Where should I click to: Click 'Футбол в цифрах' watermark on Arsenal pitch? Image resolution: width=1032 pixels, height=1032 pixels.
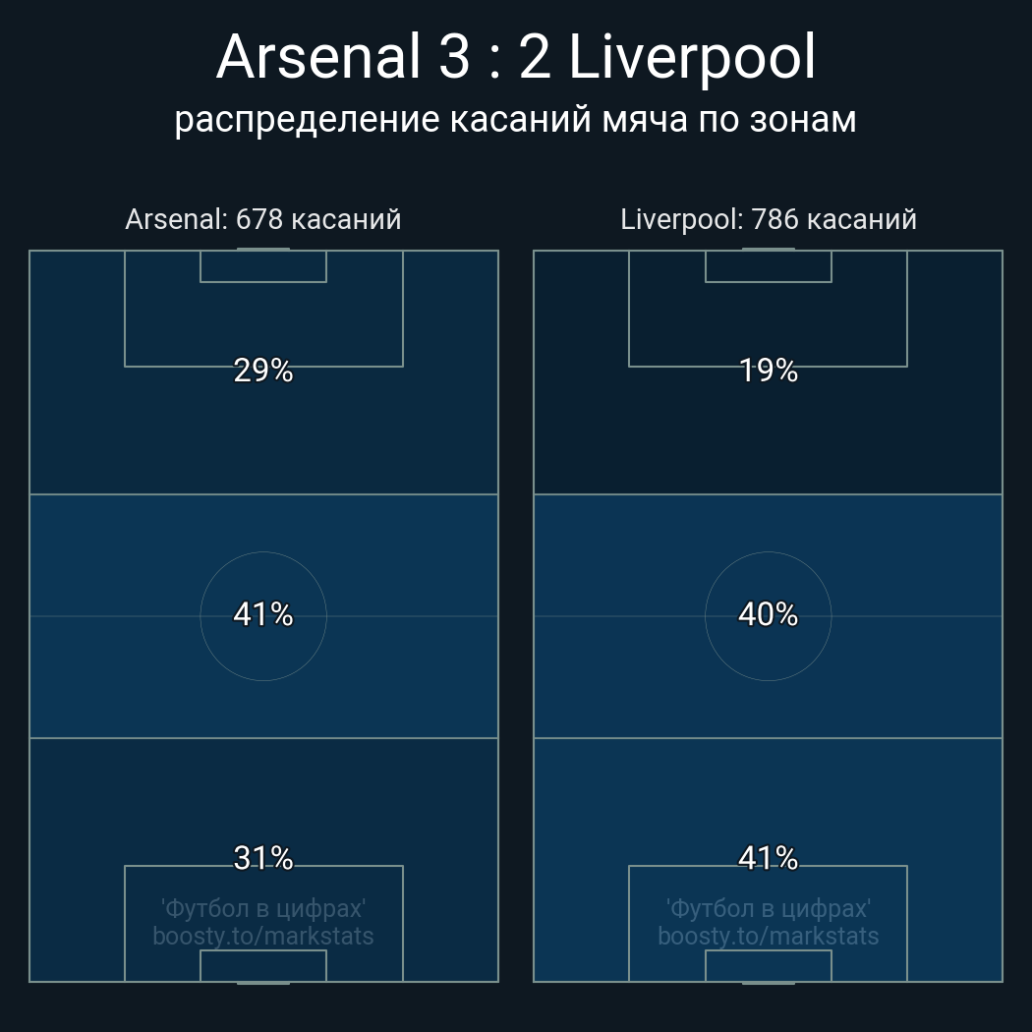[263, 908]
